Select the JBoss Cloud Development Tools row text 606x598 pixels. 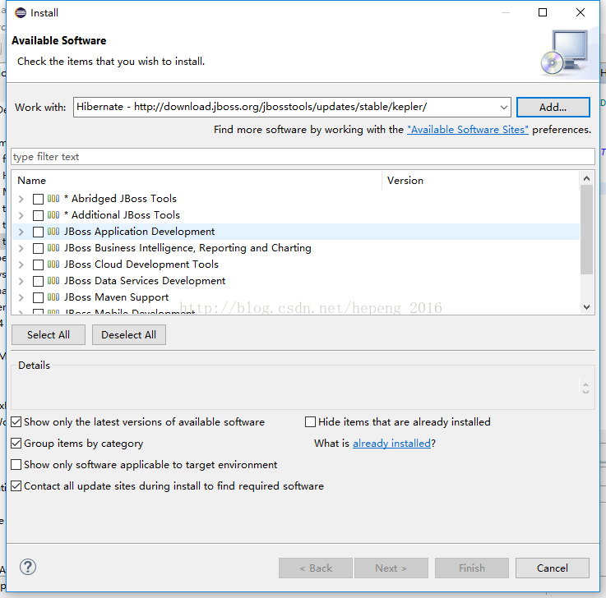click(x=141, y=264)
